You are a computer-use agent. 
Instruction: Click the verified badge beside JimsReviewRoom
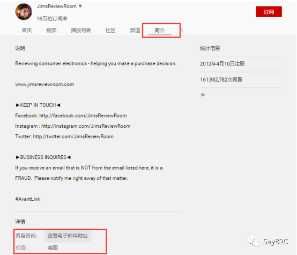(x=80, y=6)
